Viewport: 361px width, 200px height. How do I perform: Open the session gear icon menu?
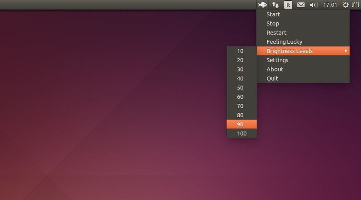coord(346,5)
